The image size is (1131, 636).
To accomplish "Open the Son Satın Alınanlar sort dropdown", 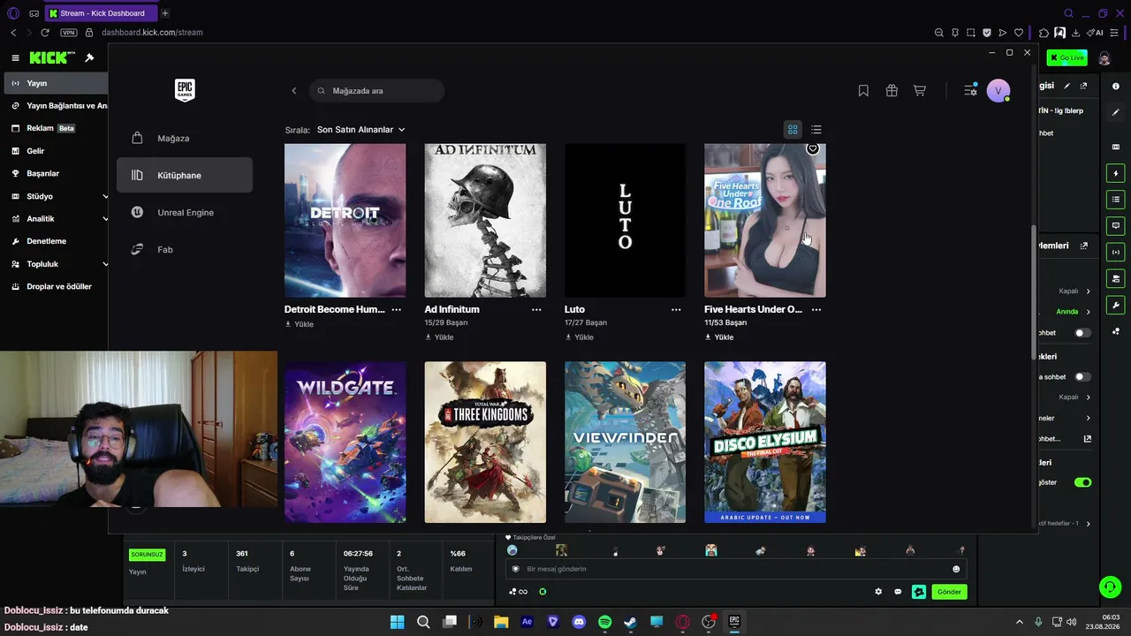I will (x=361, y=130).
